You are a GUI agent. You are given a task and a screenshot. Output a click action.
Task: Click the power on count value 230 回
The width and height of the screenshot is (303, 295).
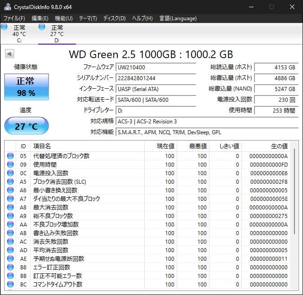pyautogui.click(x=276, y=100)
